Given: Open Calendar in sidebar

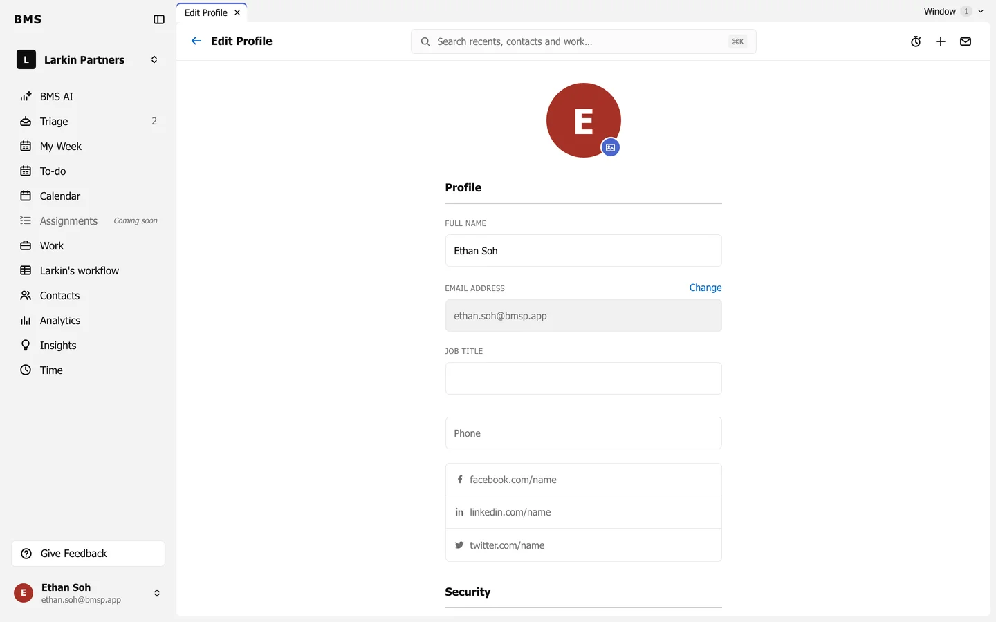Looking at the screenshot, I should (x=89, y=196).
